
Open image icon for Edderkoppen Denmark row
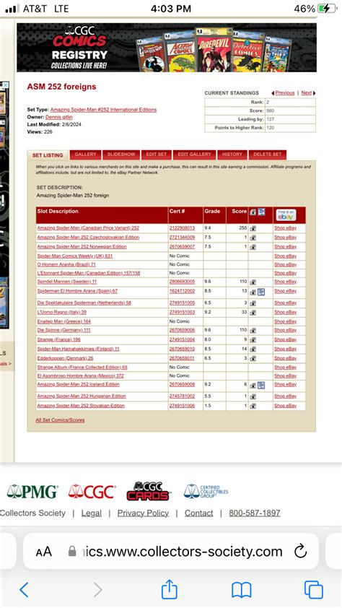[253, 359]
